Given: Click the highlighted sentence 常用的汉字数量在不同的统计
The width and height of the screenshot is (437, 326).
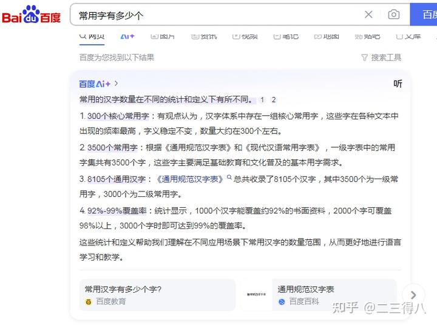Looking at the screenshot, I should click(166, 99).
